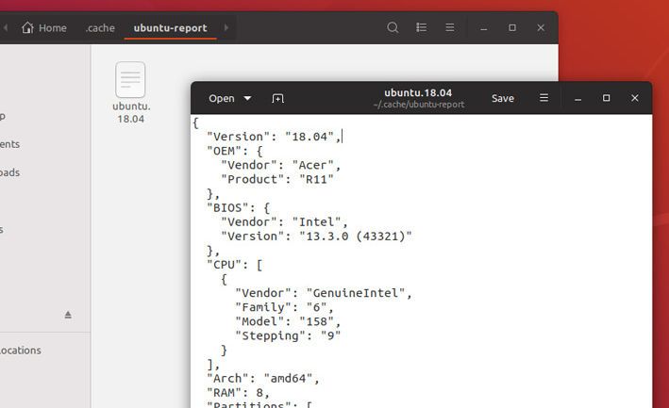Minimize the Files window
Image resolution: width=669 pixels, height=408 pixels.
click(483, 28)
